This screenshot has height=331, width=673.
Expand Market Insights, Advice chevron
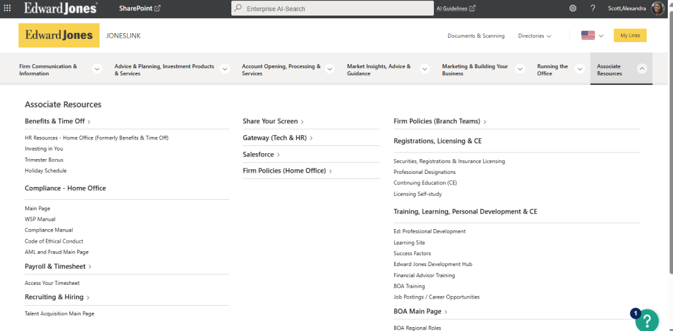pyautogui.click(x=425, y=69)
